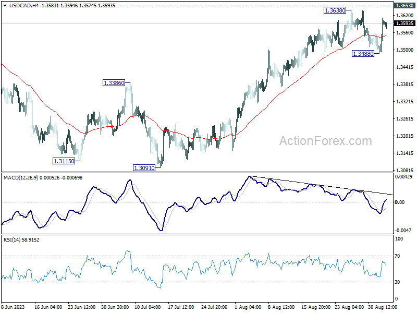The width and height of the screenshot is (417, 313).
Task: Click the 15 Aug 20:00 date label
Action: (x=316, y=307)
